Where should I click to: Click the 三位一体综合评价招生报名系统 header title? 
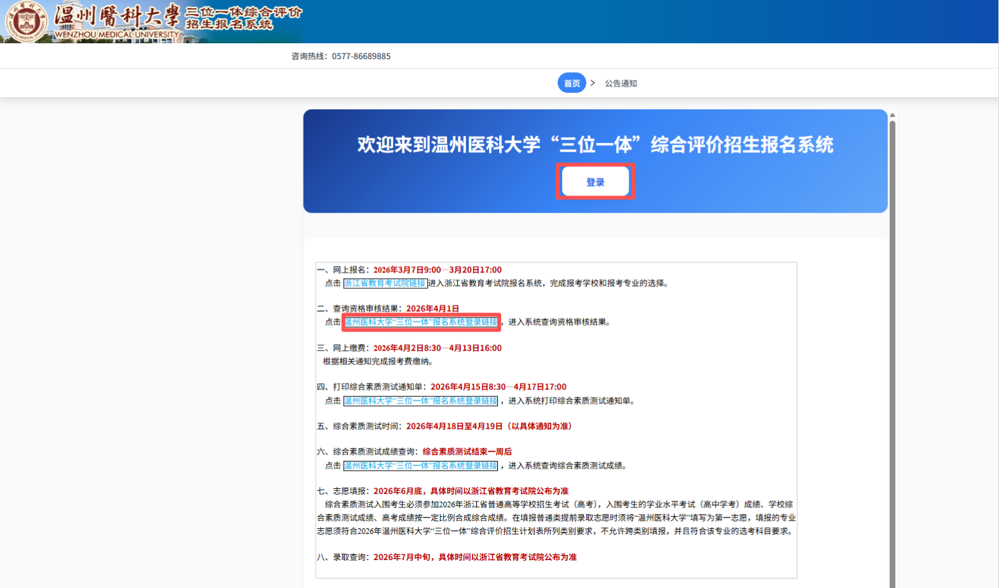243,18
